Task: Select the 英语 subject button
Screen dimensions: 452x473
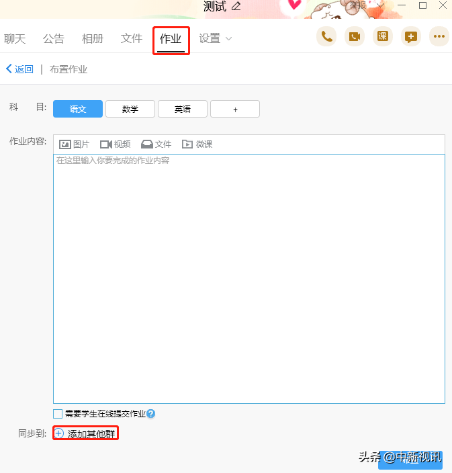Action: (183, 109)
